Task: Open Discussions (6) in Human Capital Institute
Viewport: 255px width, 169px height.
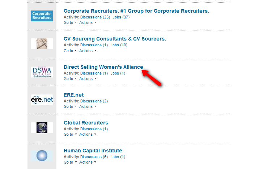Action: click(94, 157)
